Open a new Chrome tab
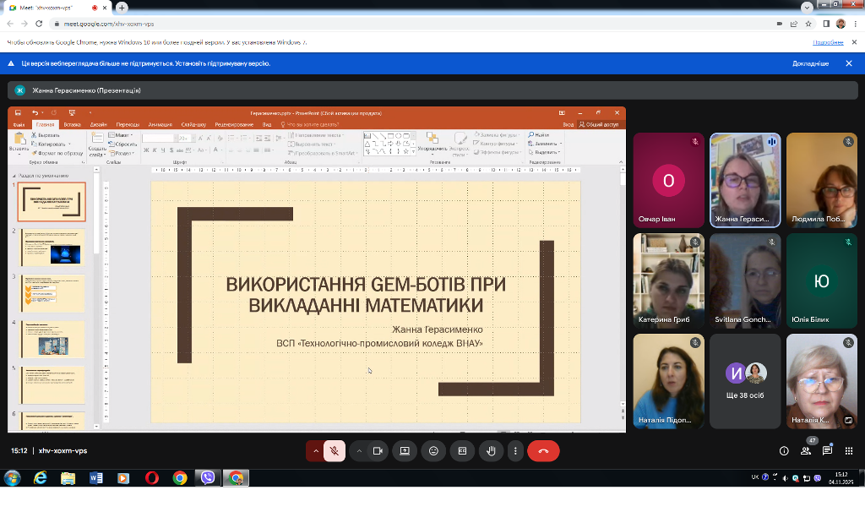This screenshot has width=865, height=512. tap(122, 8)
